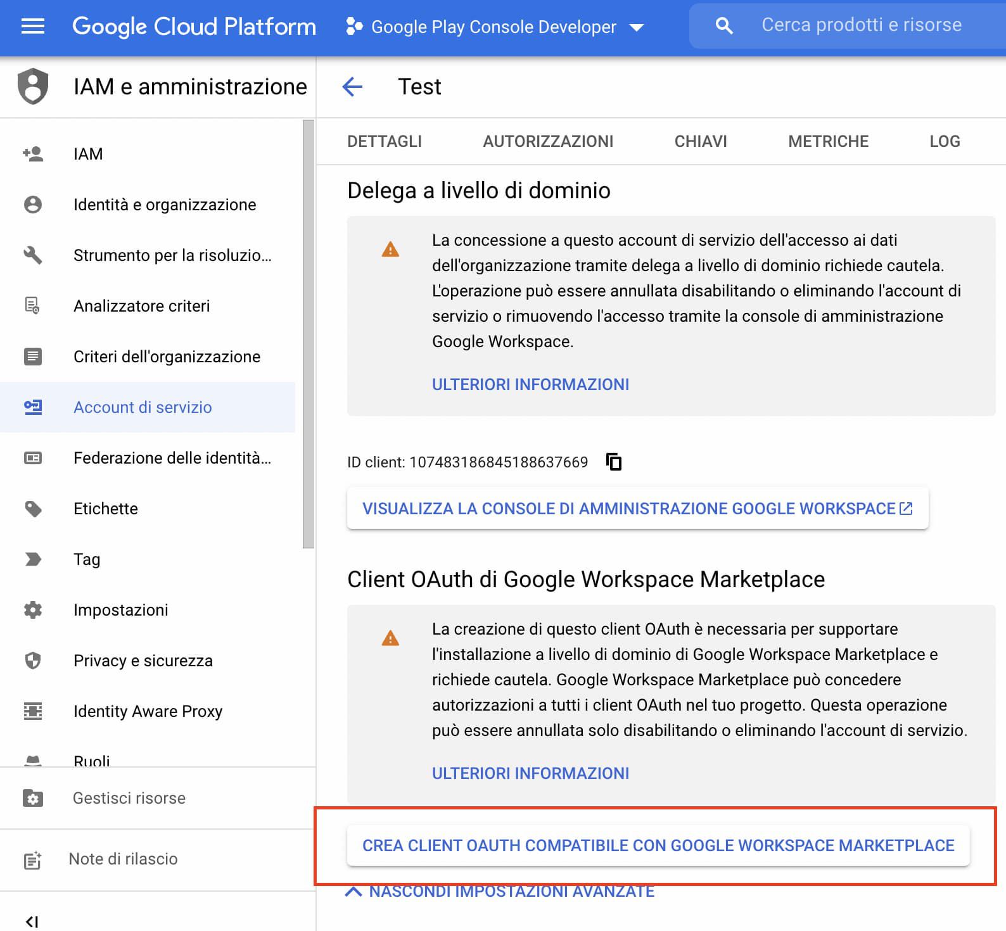Image resolution: width=1006 pixels, height=931 pixels.
Task: Click Crea client OAuth compatibile button
Action: pos(658,845)
